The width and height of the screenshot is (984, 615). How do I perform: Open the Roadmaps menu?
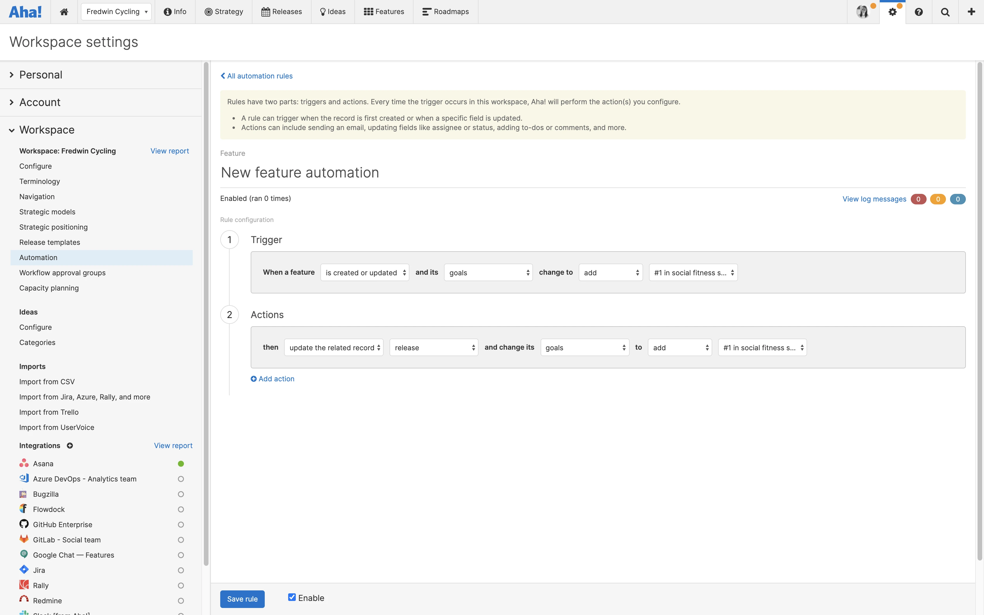(x=446, y=12)
